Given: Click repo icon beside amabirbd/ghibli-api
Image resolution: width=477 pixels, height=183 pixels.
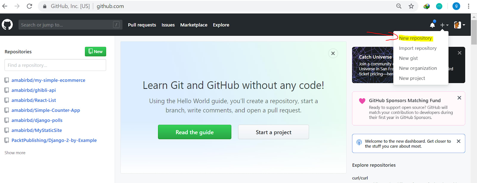Looking at the screenshot, I should pyautogui.click(x=7, y=90).
